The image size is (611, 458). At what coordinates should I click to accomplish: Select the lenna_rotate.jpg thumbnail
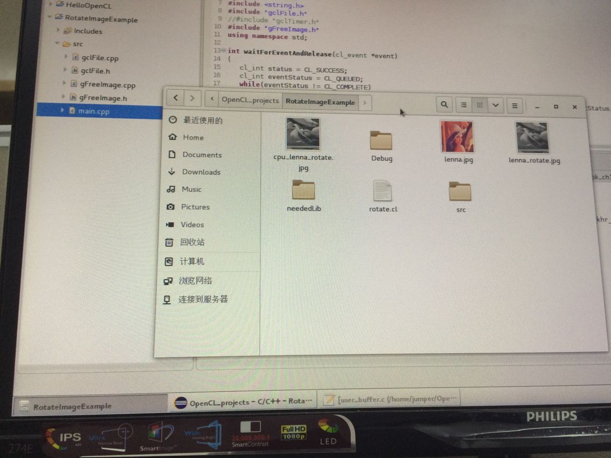click(532, 138)
